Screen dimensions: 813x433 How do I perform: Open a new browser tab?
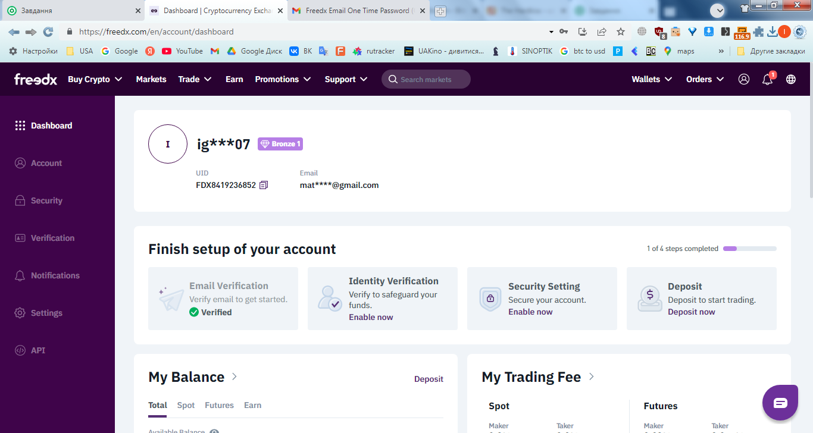[x=440, y=11]
